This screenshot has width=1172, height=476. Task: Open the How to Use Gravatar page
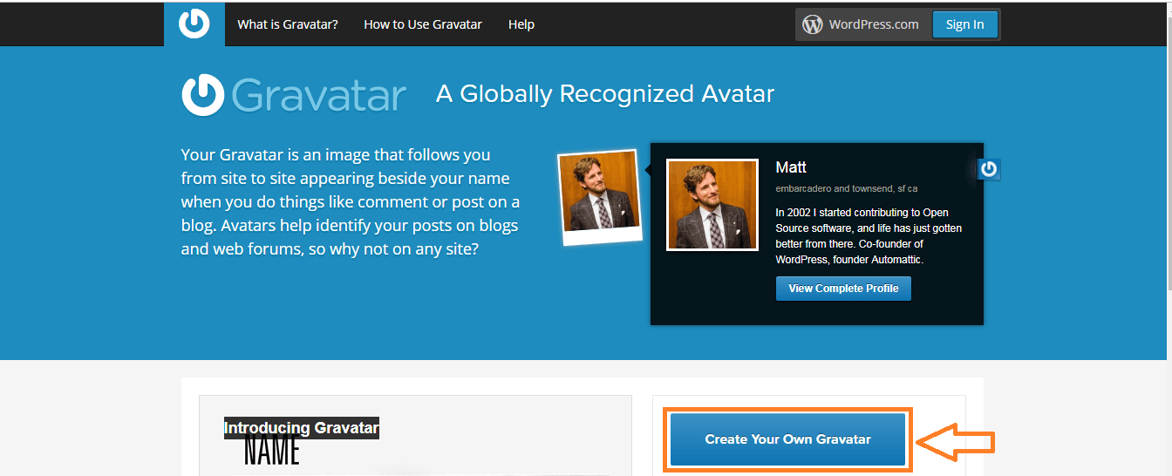(x=423, y=24)
